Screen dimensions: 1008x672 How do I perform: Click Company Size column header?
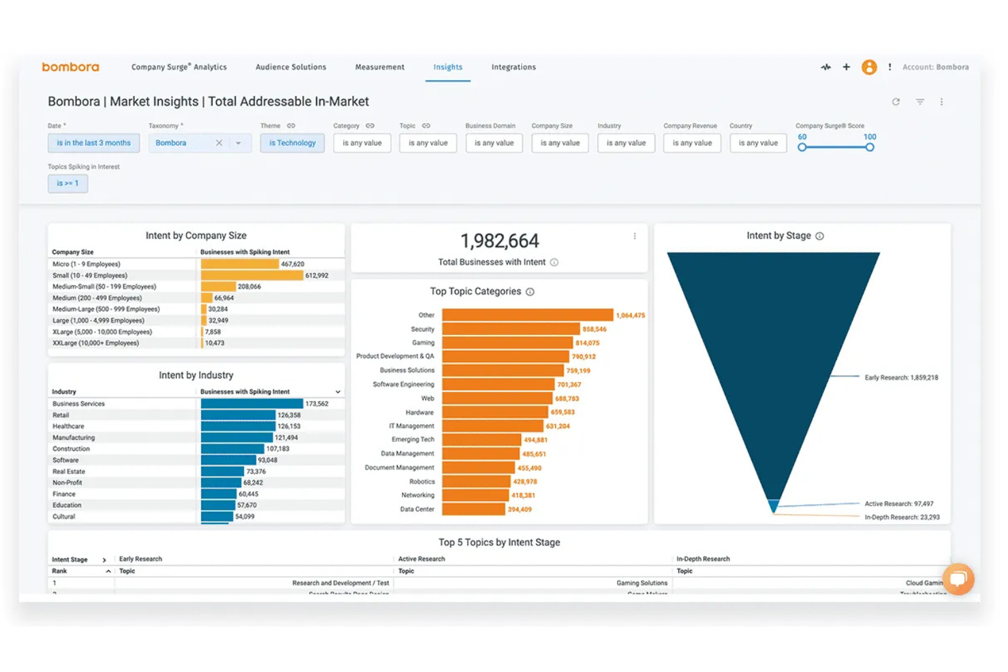pos(73,252)
